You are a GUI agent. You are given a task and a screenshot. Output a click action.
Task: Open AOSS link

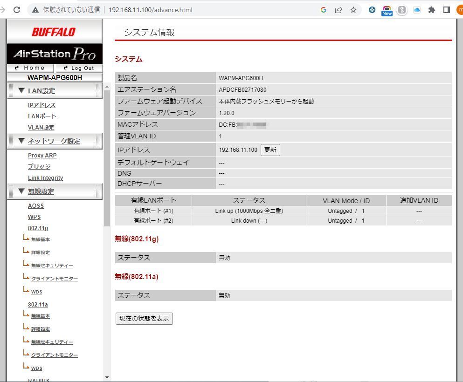click(36, 205)
